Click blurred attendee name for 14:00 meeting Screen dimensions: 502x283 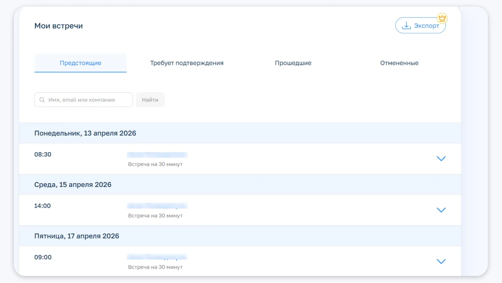157,206
